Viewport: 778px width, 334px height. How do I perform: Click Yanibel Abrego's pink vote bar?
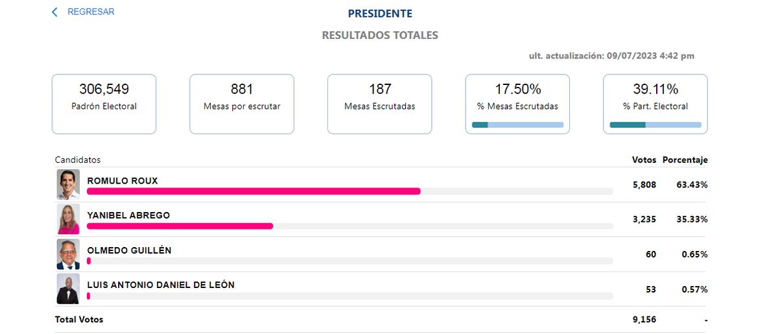pos(180,226)
